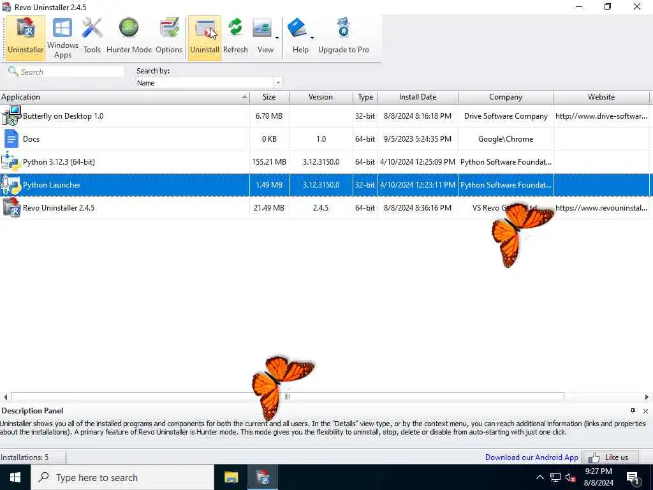This screenshot has height=490, width=653.
Task: Click the Python 3.12.3 app icon
Action: 11,161
